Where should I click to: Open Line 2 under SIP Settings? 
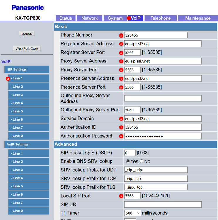coord(29,87)
